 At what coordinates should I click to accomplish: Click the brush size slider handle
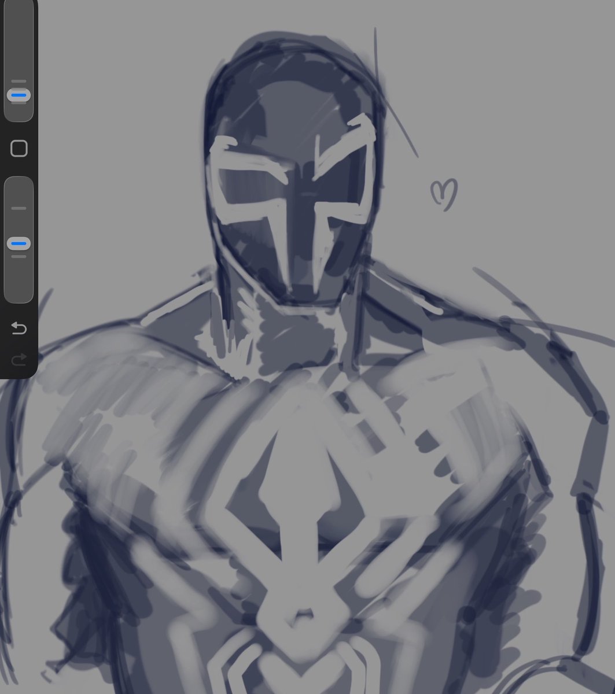pyautogui.click(x=19, y=95)
